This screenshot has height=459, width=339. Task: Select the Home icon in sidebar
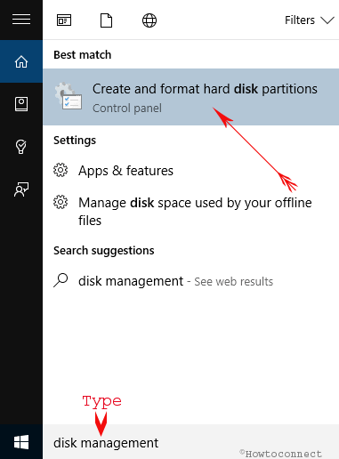point(21,61)
